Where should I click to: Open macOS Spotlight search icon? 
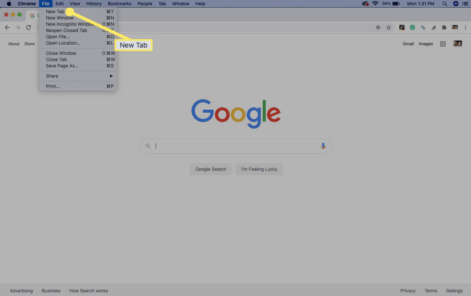pyautogui.click(x=445, y=4)
